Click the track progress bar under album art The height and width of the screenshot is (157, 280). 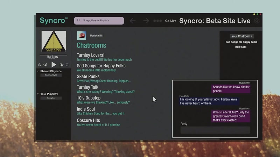click(54, 55)
